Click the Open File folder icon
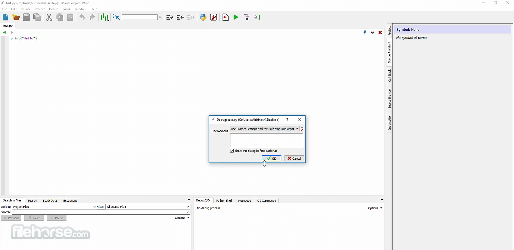Image resolution: width=514 pixels, height=250 pixels. tap(16, 17)
